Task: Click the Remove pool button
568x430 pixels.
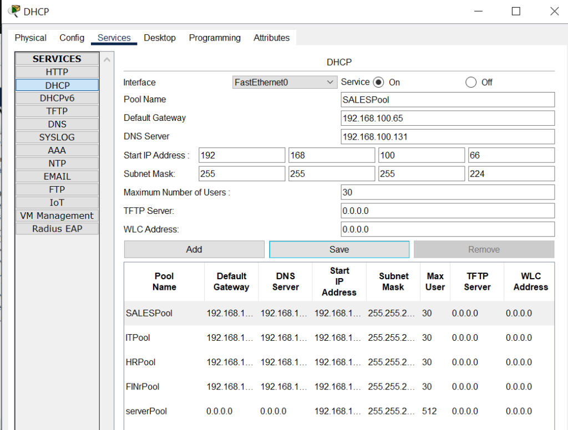Action: (484, 249)
